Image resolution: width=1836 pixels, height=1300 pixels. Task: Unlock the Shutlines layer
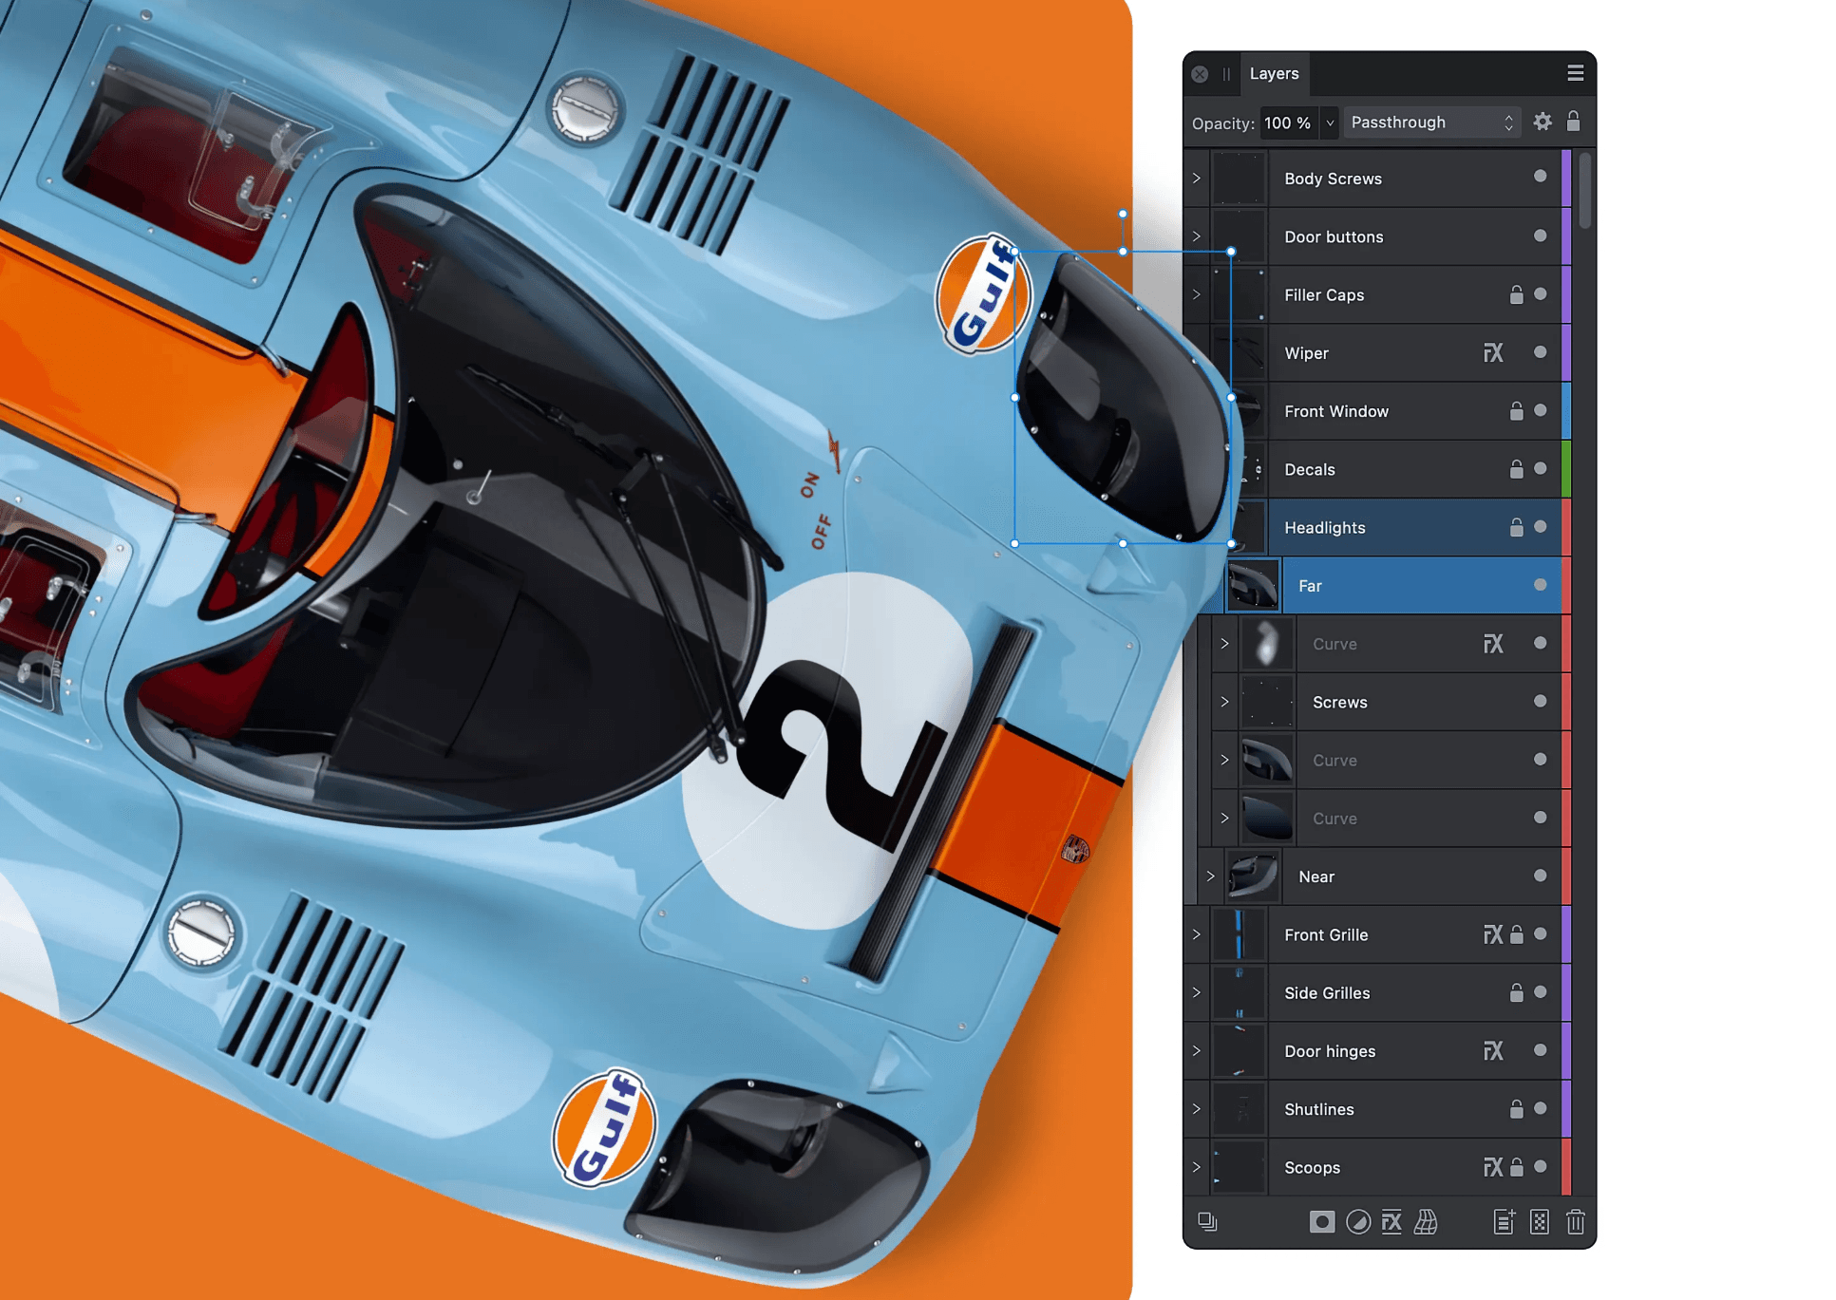[1517, 1108]
